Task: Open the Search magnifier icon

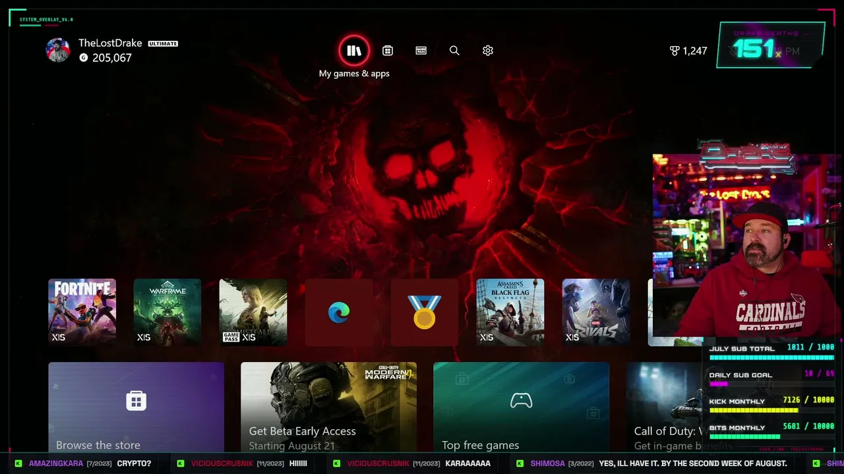Action: 454,51
